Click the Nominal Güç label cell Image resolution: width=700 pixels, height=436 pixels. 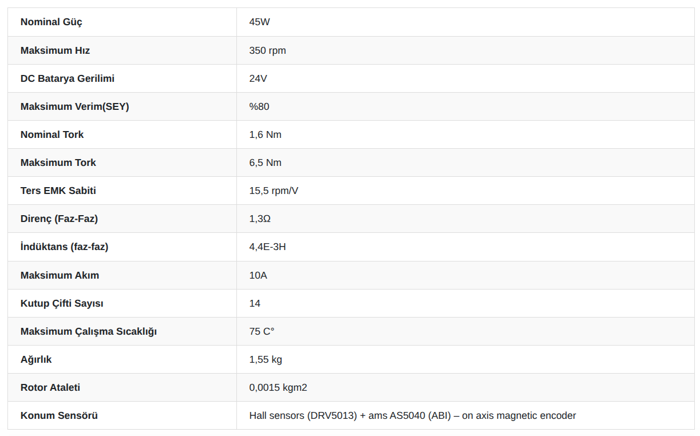pyautogui.click(x=122, y=22)
